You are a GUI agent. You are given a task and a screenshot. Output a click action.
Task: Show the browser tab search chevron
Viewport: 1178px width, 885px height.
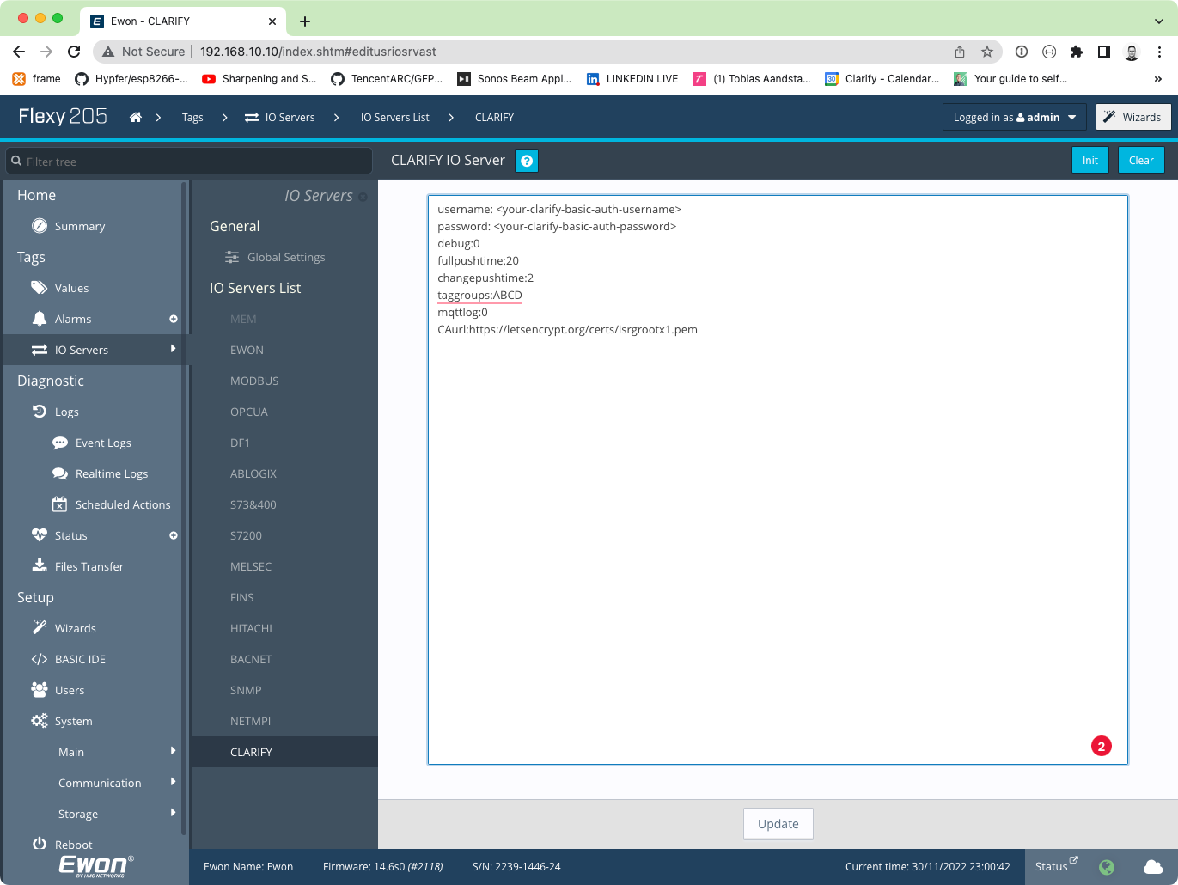point(1159,21)
